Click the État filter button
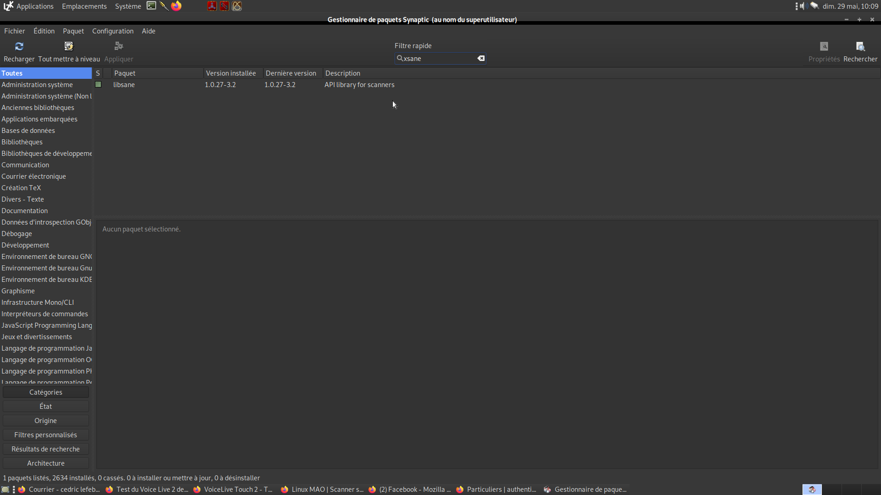 [x=46, y=407]
